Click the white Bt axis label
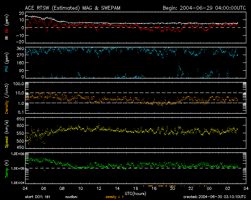251x200 pixels. 6,38
